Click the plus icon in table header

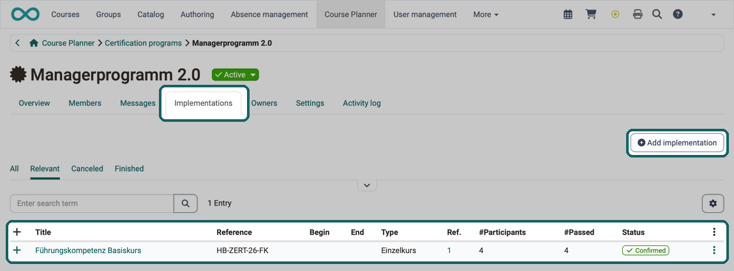tap(17, 231)
